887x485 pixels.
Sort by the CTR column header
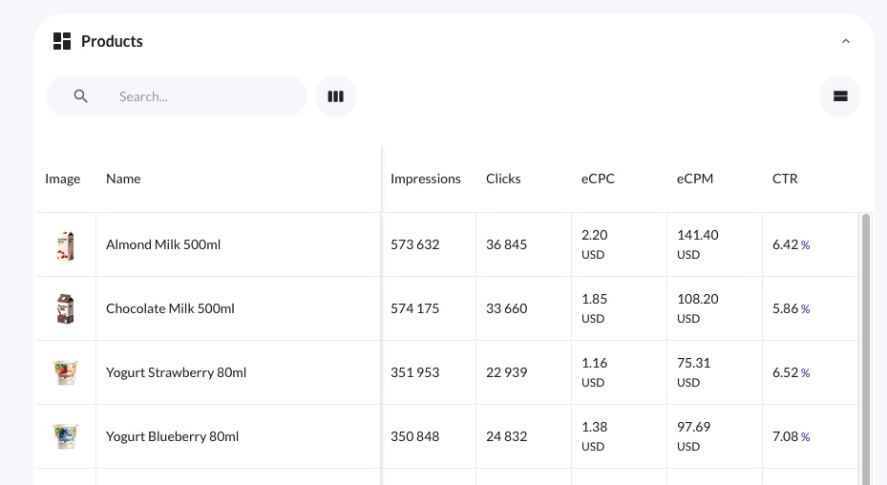[x=785, y=179]
